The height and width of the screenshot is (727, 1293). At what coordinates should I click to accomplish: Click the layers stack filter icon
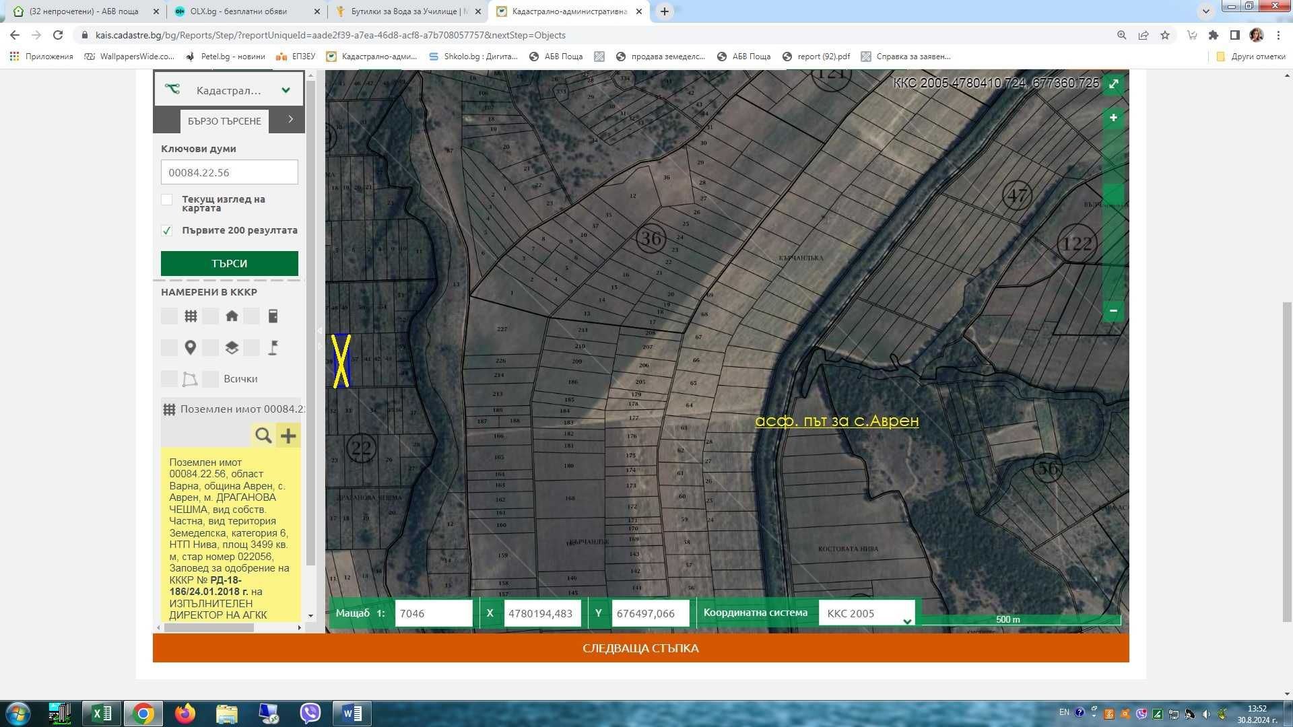pos(232,347)
